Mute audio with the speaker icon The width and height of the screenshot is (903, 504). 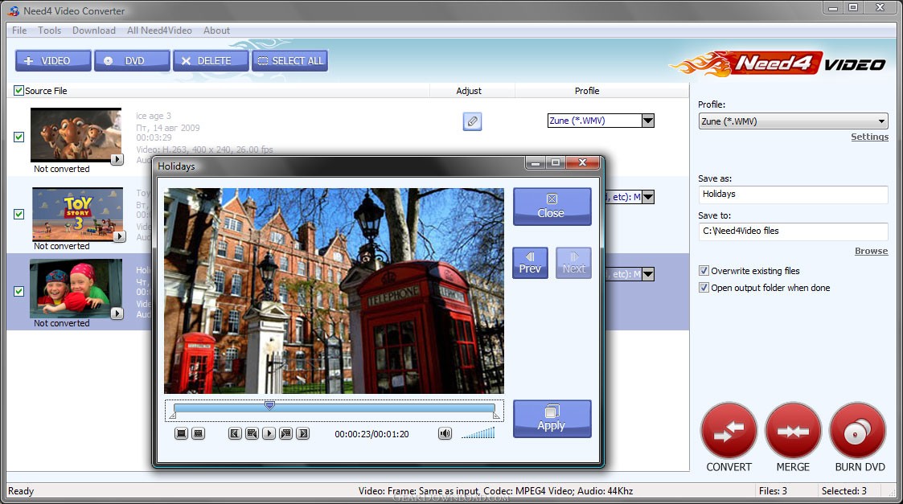point(445,433)
